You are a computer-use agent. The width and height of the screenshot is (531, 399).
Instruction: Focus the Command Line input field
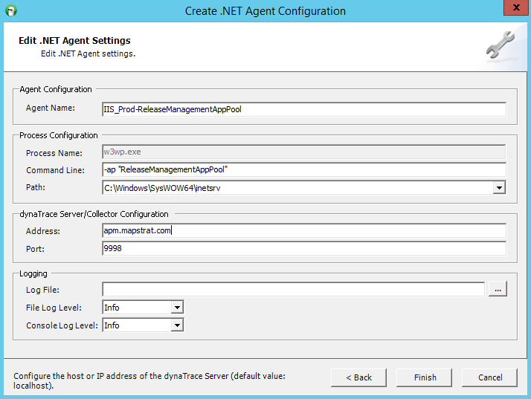pyautogui.click(x=303, y=169)
